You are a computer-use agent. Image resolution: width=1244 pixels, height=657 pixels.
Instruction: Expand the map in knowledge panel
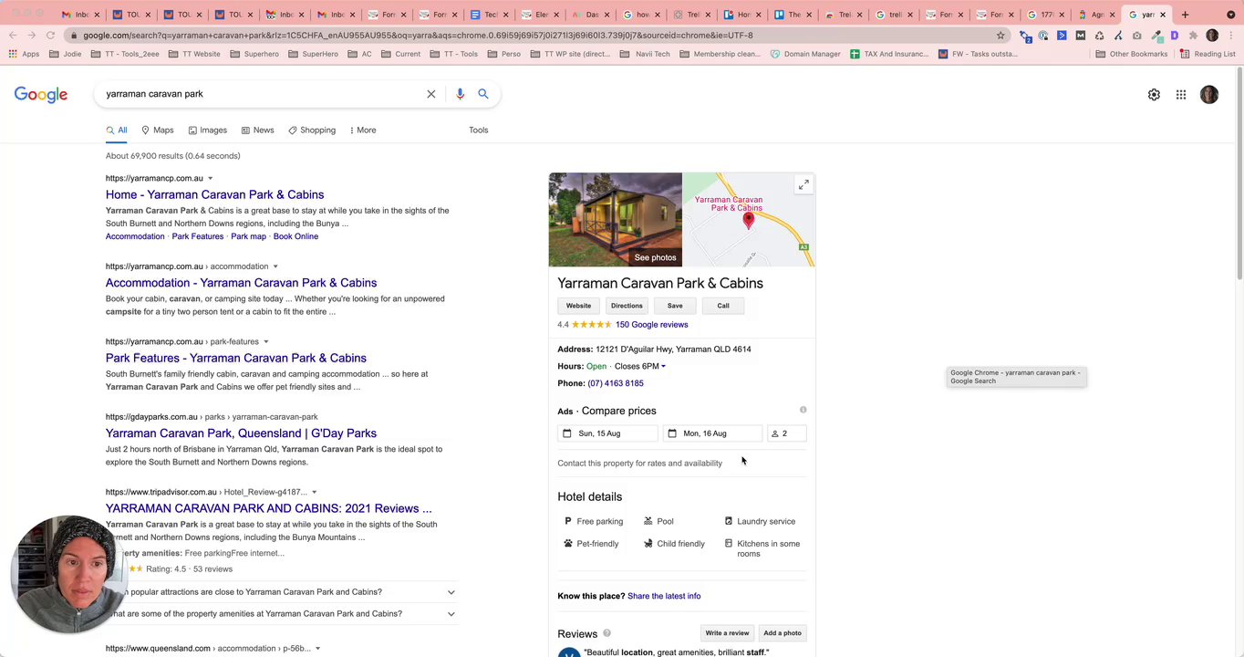coord(803,185)
